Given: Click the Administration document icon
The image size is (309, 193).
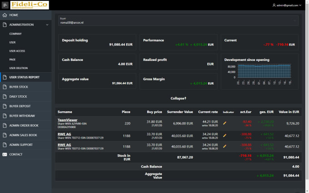Looking at the screenshot, I should [5, 25].
